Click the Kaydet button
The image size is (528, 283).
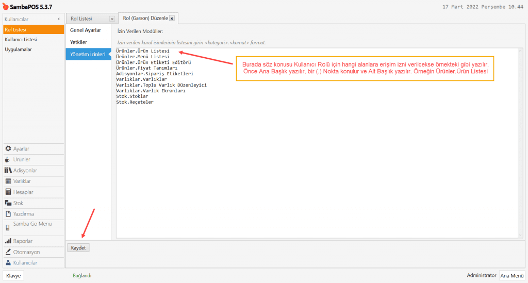[x=78, y=247]
